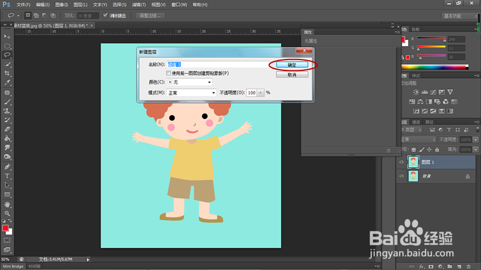The height and width of the screenshot is (270, 481).
Task: Click the 图层 1 layer thumbnail
Action: 413,162
